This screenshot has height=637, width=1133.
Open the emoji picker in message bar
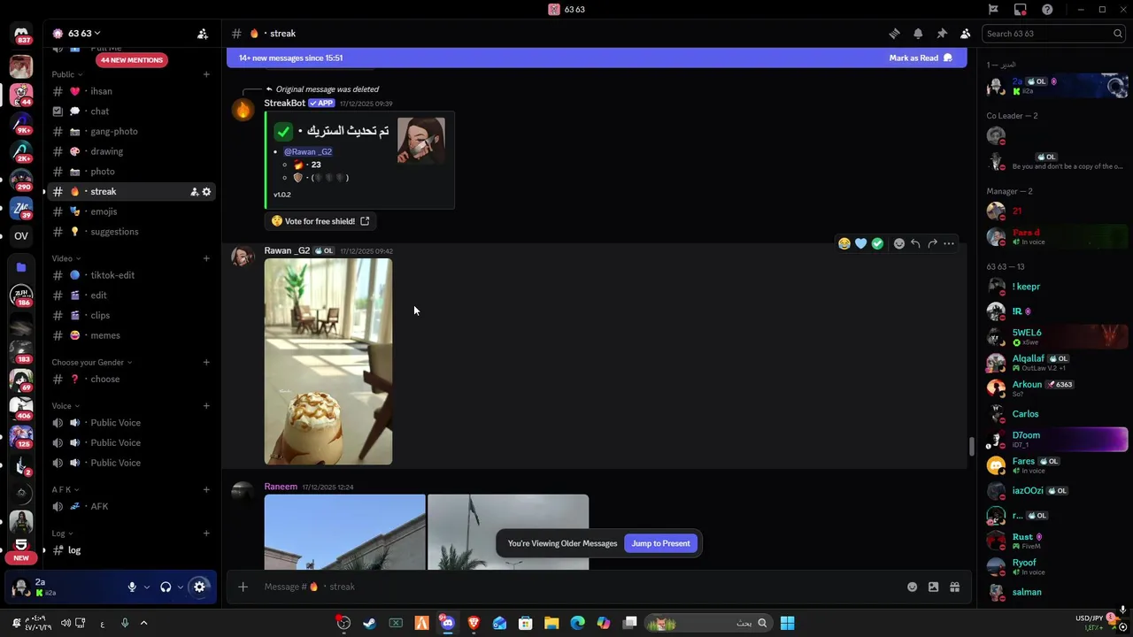point(912,587)
